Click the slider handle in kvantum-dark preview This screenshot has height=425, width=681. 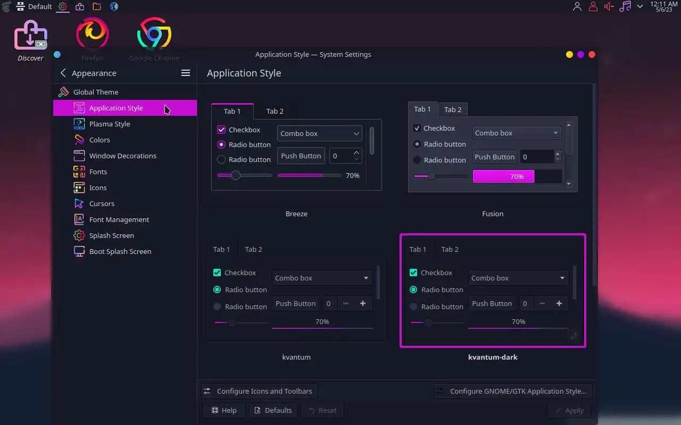tap(428, 322)
